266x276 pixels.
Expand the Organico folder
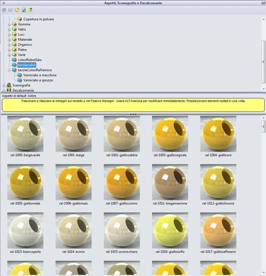(x=9, y=45)
